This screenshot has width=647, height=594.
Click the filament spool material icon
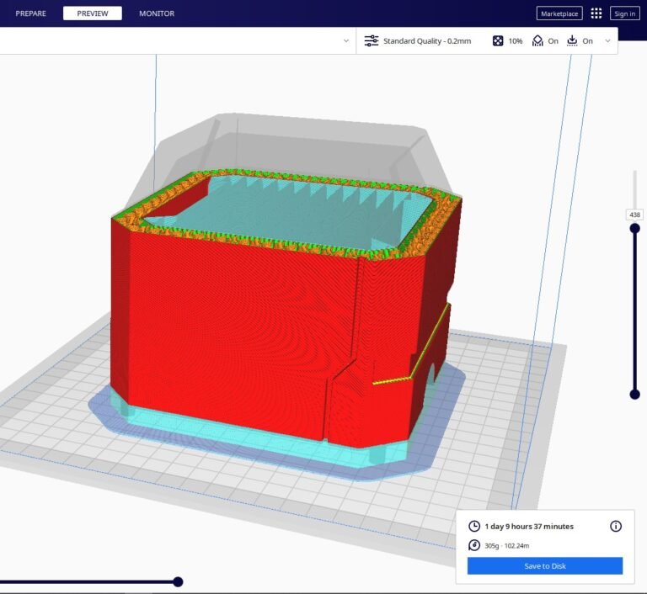tap(475, 545)
